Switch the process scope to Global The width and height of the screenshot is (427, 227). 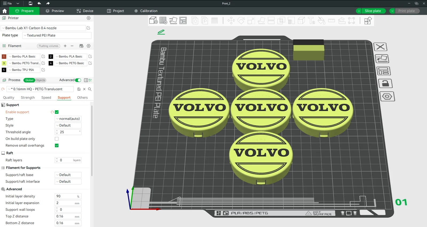click(29, 80)
